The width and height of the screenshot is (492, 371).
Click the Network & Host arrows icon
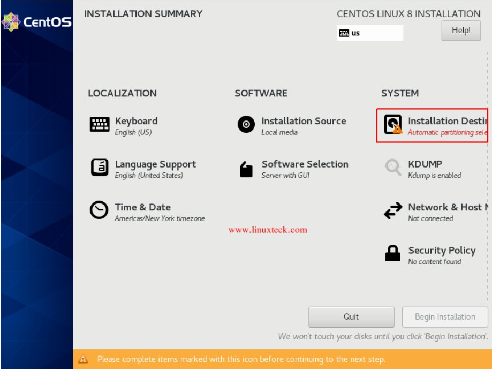(x=393, y=210)
